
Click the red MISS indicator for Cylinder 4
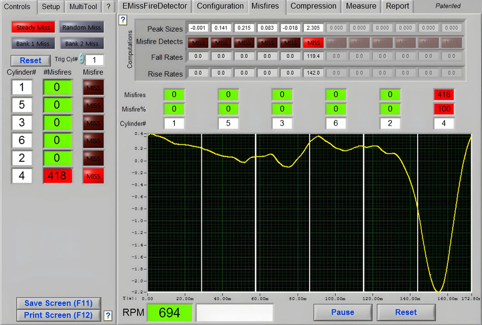[x=93, y=176]
